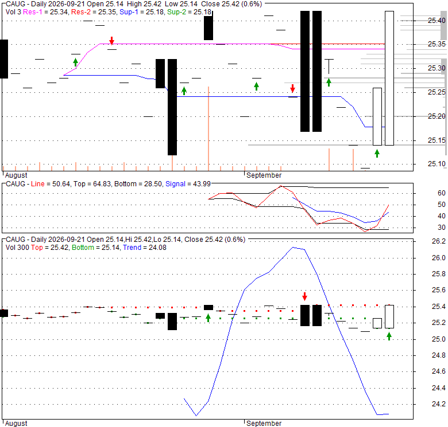The image size is (448, 427).
Task: Click the September label on the top chart axis
Action: point(264,175)
